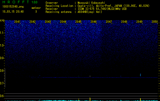The width and height of the screenshot is (160, 101).
Task: Click the 2044 time marker
Action: (x=63, y=21)
